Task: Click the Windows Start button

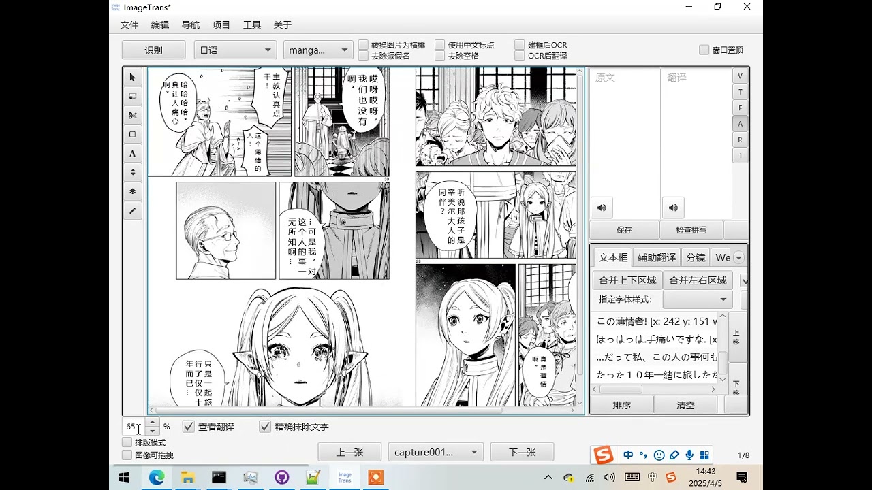Action: point(125,478)
